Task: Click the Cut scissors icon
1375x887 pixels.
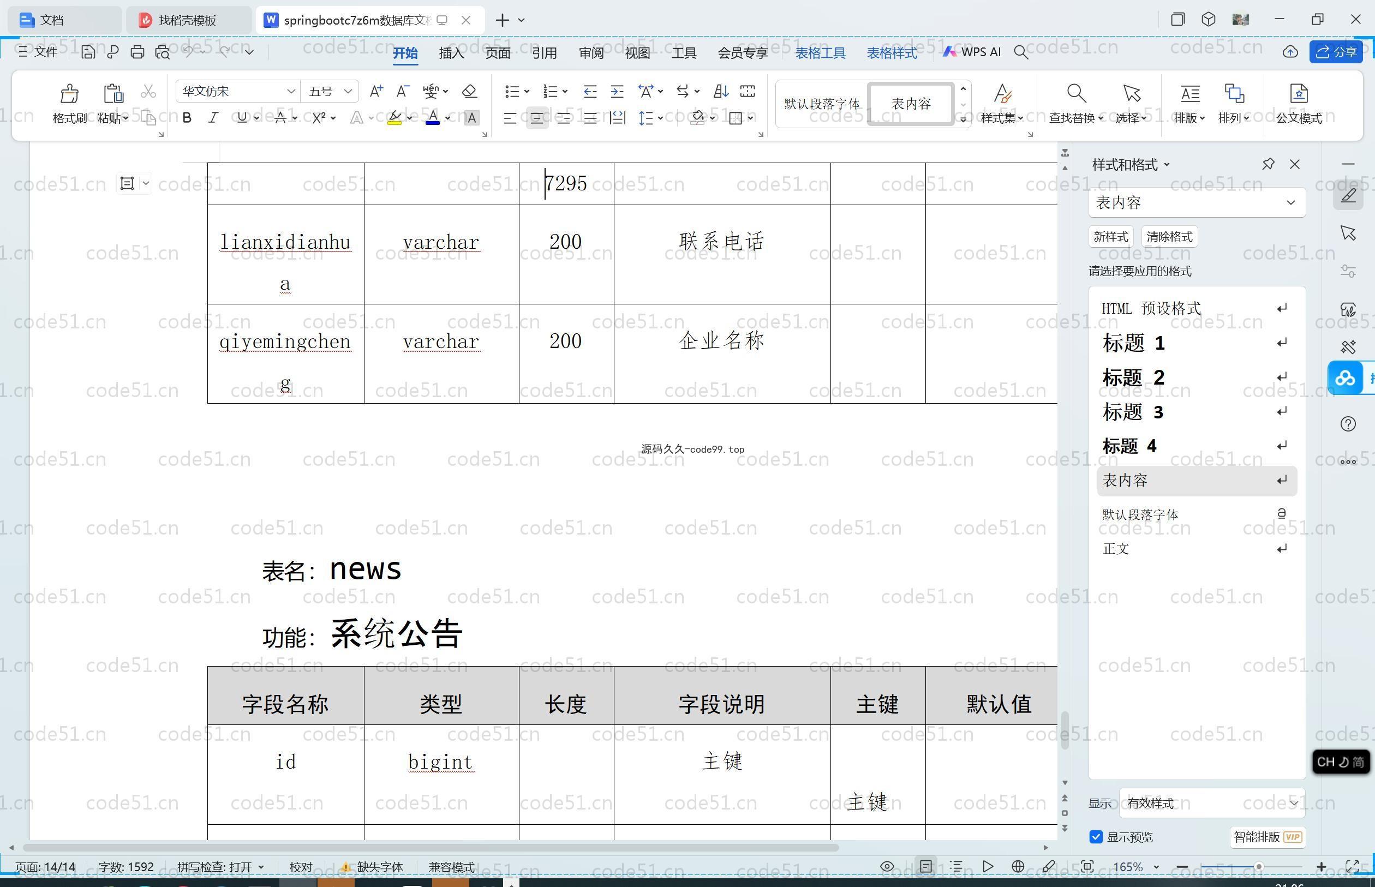Action: click(148, 92)
